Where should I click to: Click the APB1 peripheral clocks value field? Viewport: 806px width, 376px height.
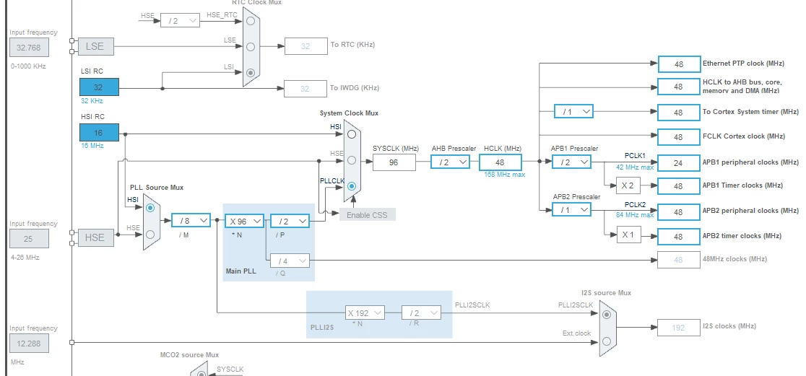coord(678,163)
